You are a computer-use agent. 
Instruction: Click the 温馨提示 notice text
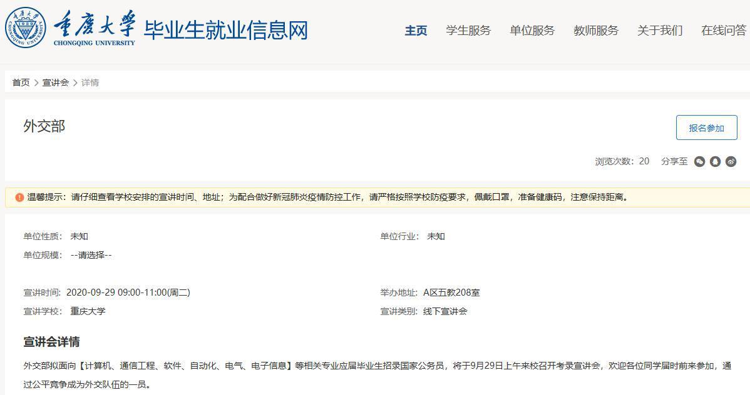(327, 197)
